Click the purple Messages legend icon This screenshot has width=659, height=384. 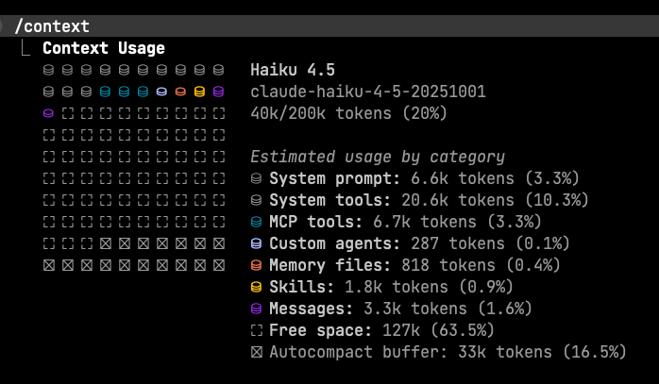tap(257, 309)
